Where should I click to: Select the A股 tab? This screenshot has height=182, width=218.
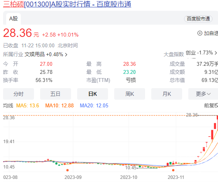click(14, 19)
